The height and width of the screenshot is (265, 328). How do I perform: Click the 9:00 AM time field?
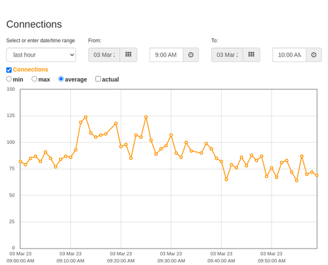[167, 55]
